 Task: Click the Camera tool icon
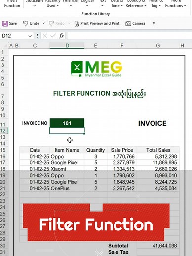(128, 24)
